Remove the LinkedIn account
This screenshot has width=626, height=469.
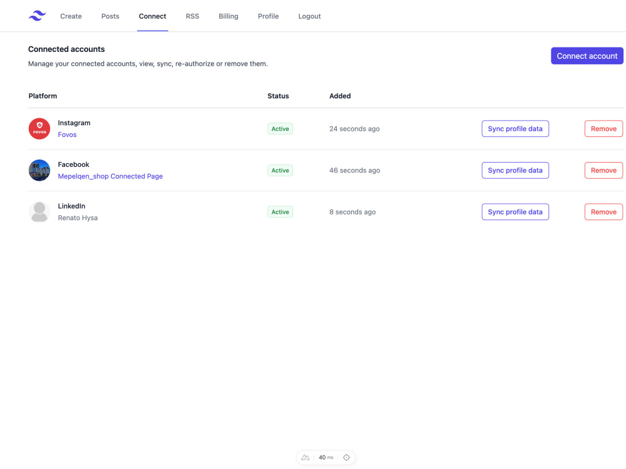tap(603, 212)
